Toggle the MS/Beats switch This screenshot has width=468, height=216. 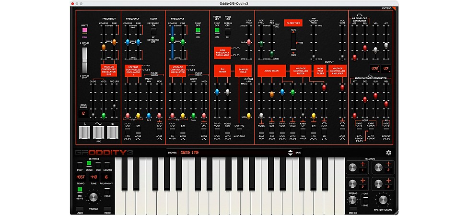pyautogui.click(x=80, y=190)
